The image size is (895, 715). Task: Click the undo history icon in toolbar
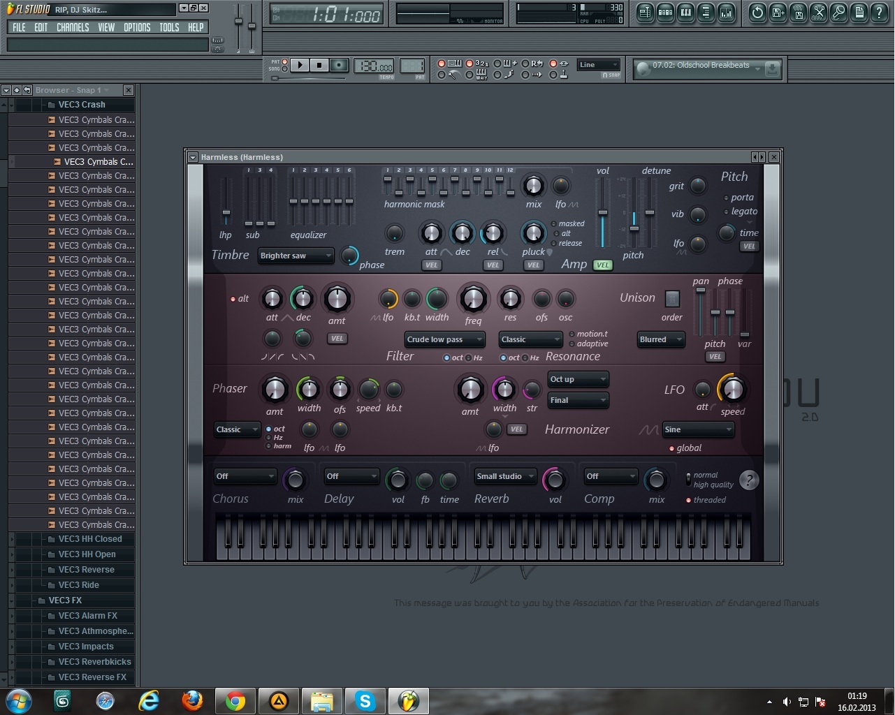757,12
